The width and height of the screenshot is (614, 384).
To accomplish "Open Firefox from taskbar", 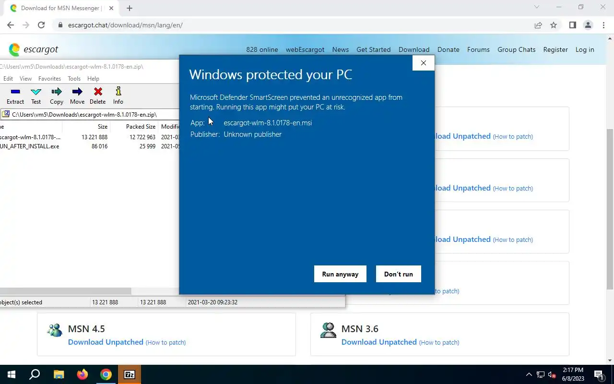I will (x=83, y=374).
